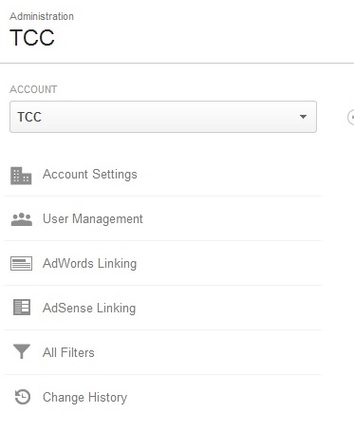Screen dimensions: 354x432
Task: Show the Change History log
Action: 84,398
